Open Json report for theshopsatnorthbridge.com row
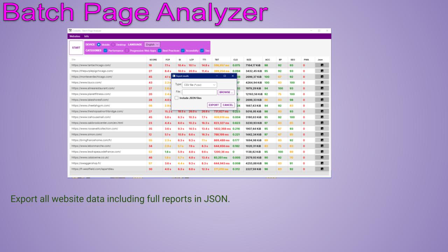Image resolution: width=448 pixels, height=252 pixels. 322,111
